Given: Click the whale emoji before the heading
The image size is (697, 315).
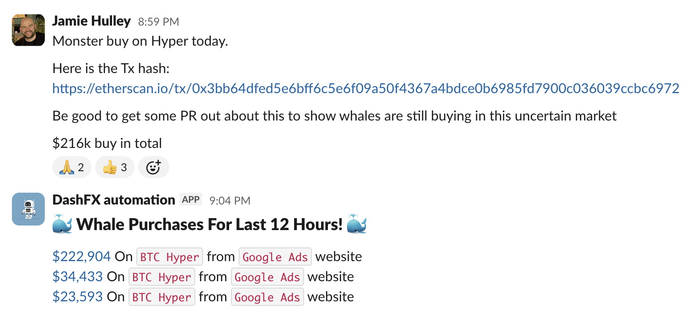Looking at the screenshot, I should pos(63,225).
